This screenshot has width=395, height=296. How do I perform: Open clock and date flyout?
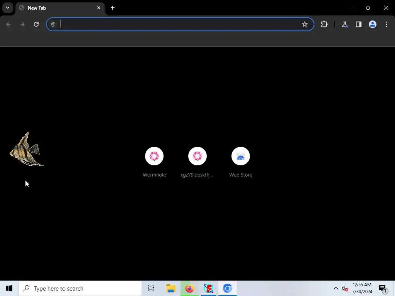[x=362, y=288]
